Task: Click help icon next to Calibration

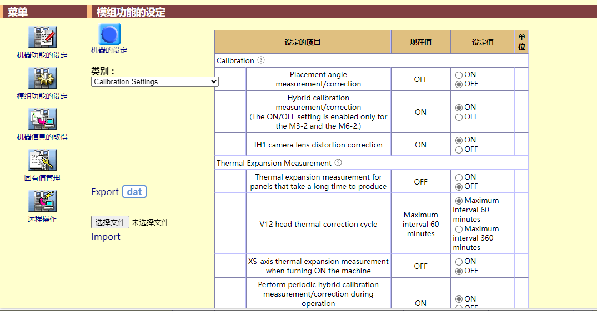Action: click(x=261, y=60)
